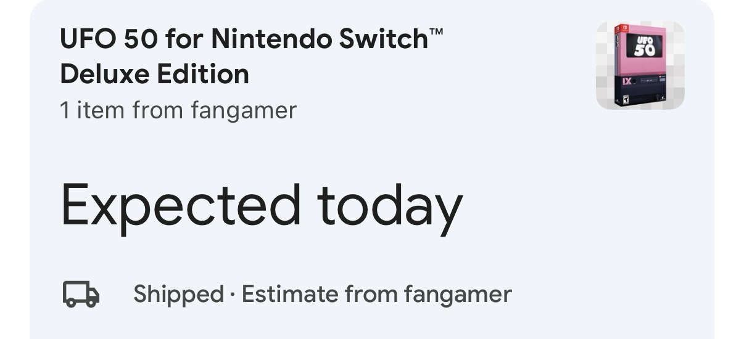Click the Deluxe Edition title line
This screenshot has height=339, width=744.
coord(155,75)
